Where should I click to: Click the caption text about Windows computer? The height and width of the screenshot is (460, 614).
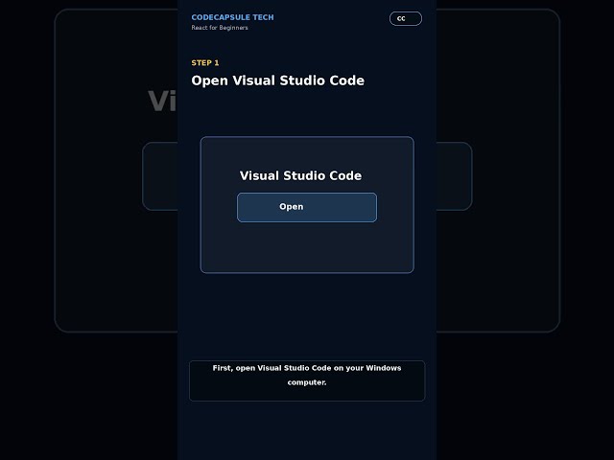coord(307,375)
